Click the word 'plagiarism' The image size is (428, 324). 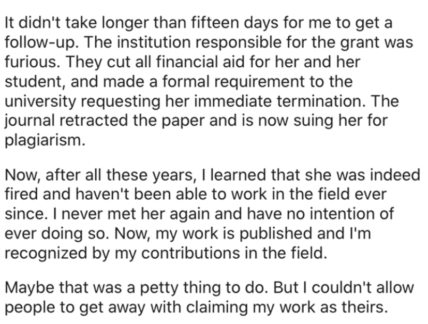[x=43, y=141]
